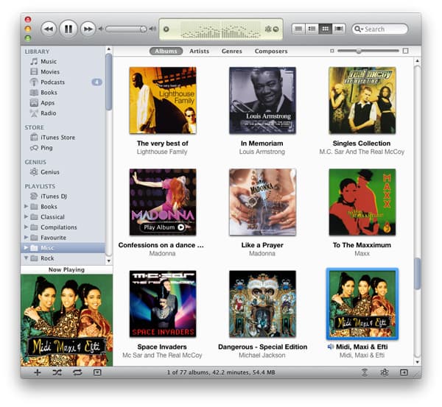The image size is (442, 407).
Task: Click the max-volume speaker icon
Action: (152, 29)
